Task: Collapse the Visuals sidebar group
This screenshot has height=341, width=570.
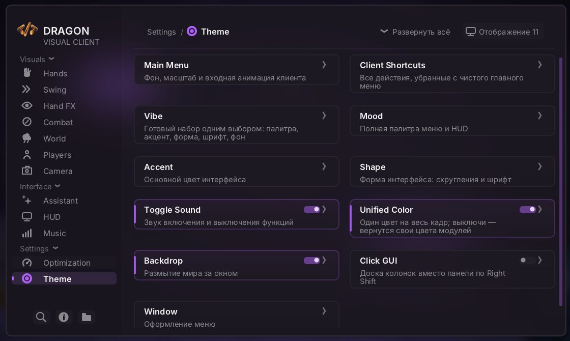Action: [x=37, y=59]
